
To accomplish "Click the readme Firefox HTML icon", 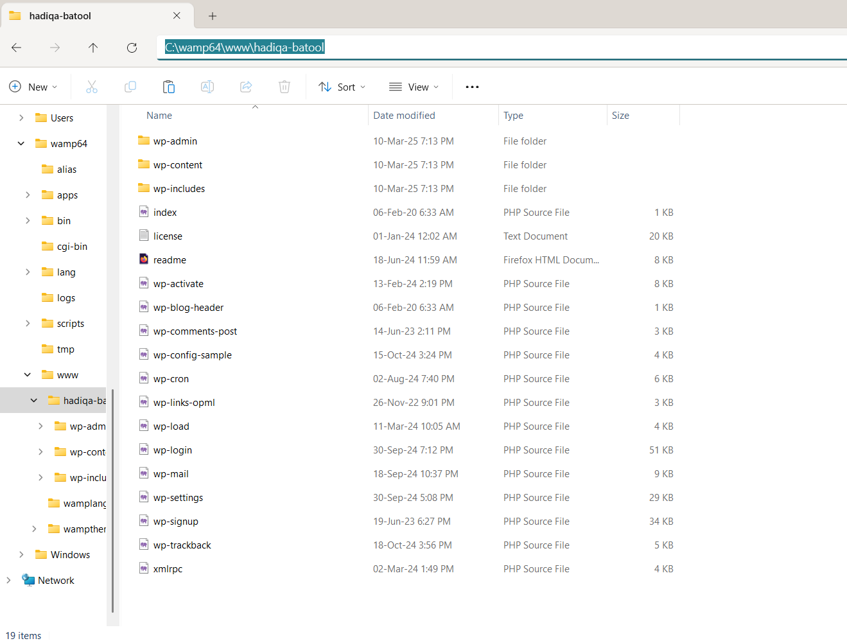I will [x=144, y=259].
